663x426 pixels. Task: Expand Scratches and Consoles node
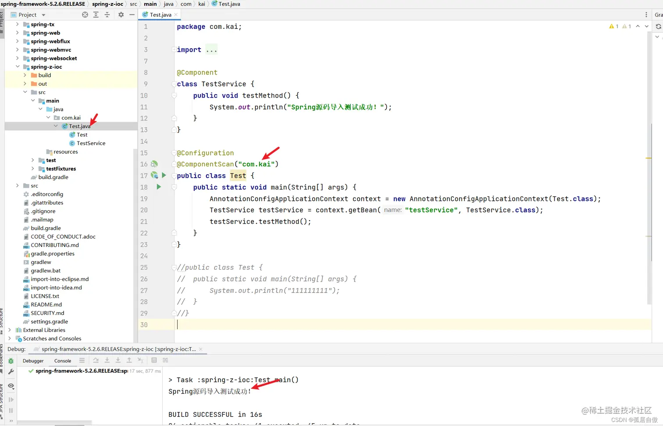pyautogui.click(x=10, y=338)
